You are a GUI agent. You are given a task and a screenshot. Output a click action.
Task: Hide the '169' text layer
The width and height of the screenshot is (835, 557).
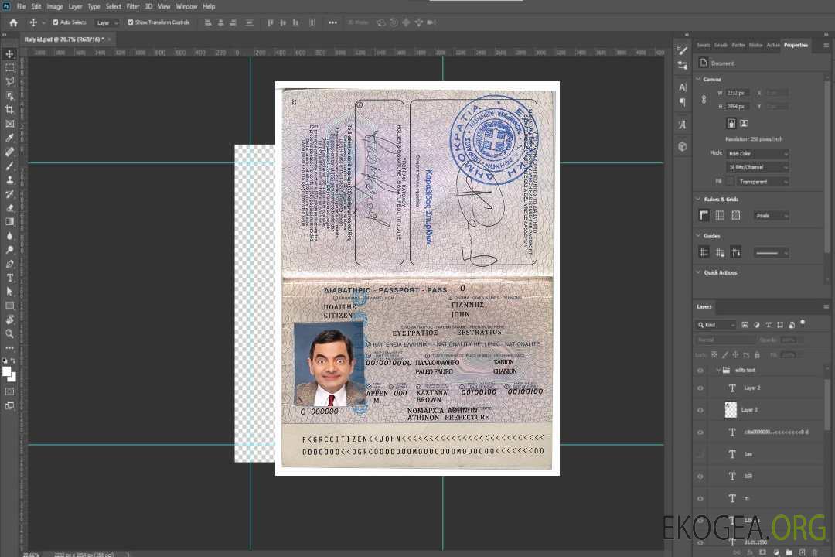point(700,477)
